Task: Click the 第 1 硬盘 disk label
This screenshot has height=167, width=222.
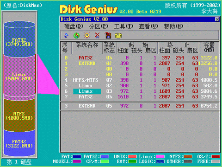Action: 19,162
